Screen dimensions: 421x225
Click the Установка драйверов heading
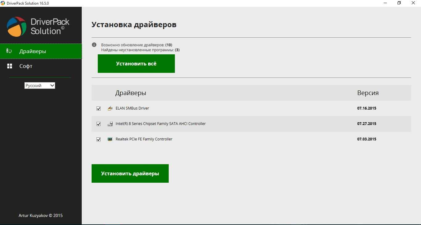[x=134, y=25]
